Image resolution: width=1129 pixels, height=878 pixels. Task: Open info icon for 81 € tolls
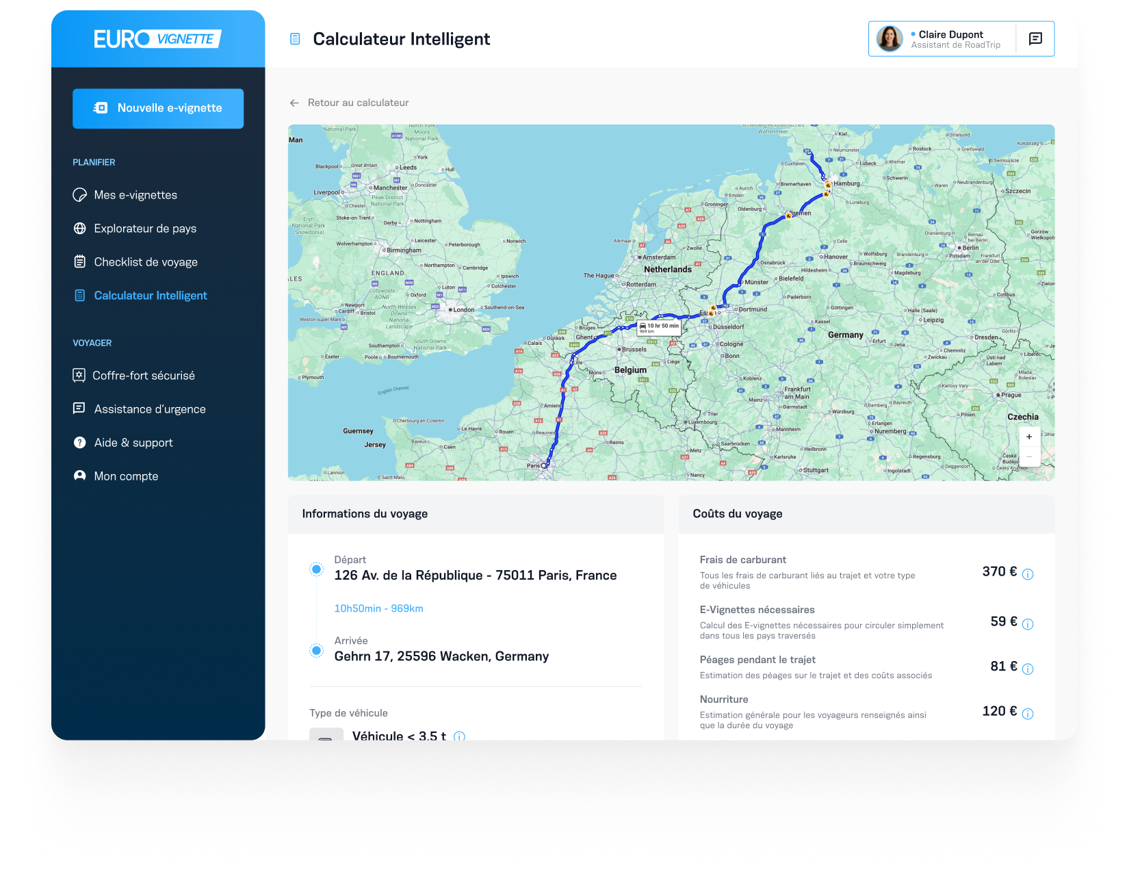tap(1028, 669)
